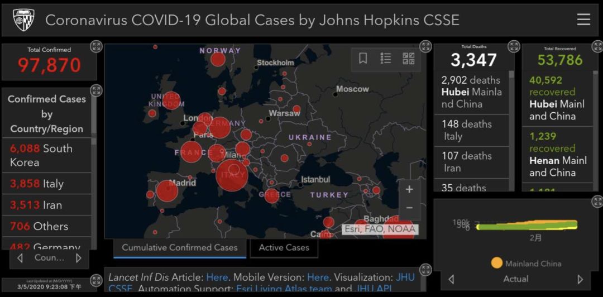Open the JHU API link
603x297 pixels.
[374, 288]
